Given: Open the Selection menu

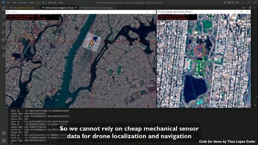Looking at the screenshot, I should coord(23,2).
